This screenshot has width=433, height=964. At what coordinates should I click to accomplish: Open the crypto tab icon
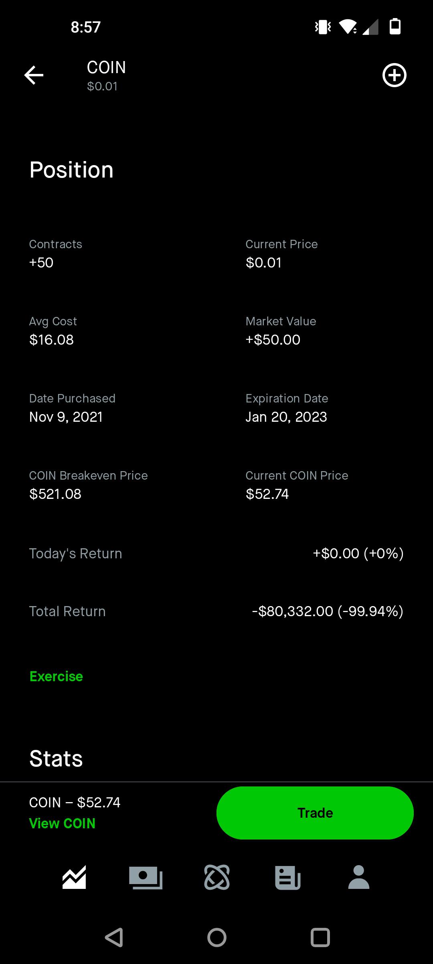pos(217,877)
